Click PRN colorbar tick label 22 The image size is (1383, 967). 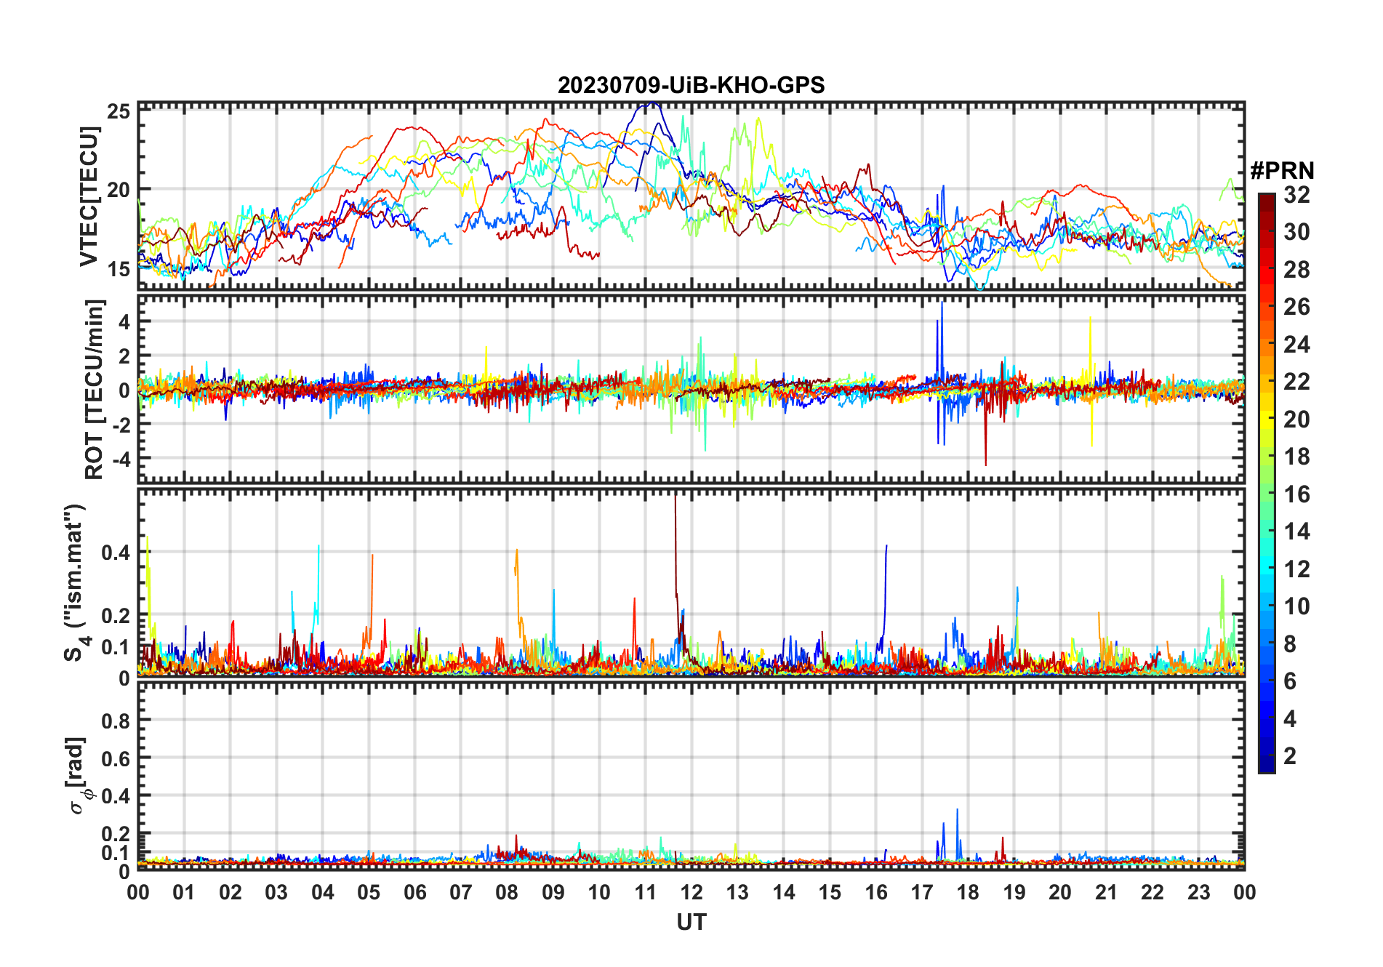point(1296,382)
